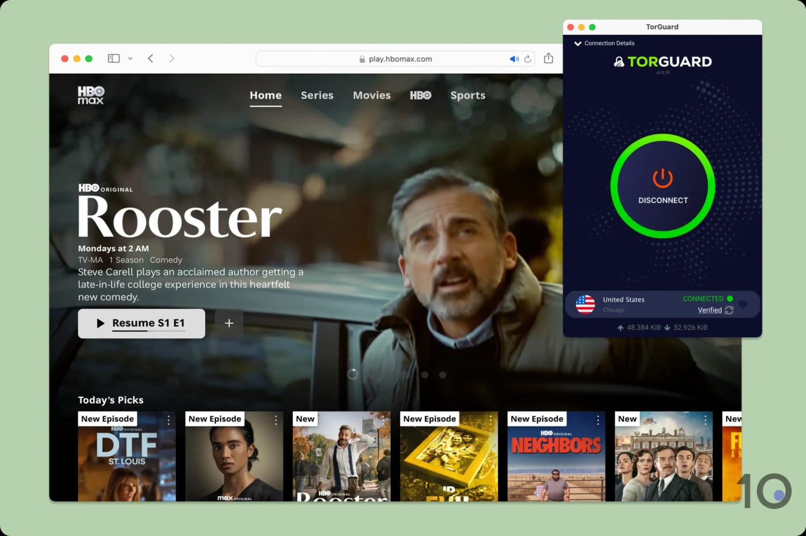The height and width of the screenshot is (536, 806).
Task: Select the second carousel indicator dot
Action: [424, 374]
